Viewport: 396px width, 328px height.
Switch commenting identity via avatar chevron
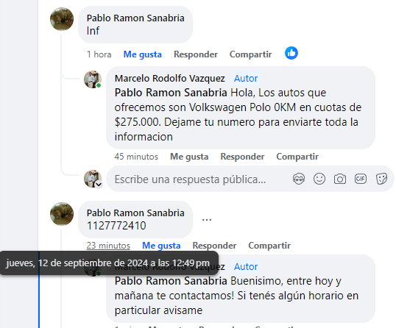[x=99, y=185]
